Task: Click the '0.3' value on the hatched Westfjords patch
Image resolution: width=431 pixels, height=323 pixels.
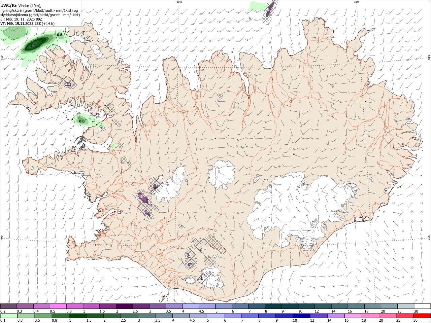Action: 68,84
